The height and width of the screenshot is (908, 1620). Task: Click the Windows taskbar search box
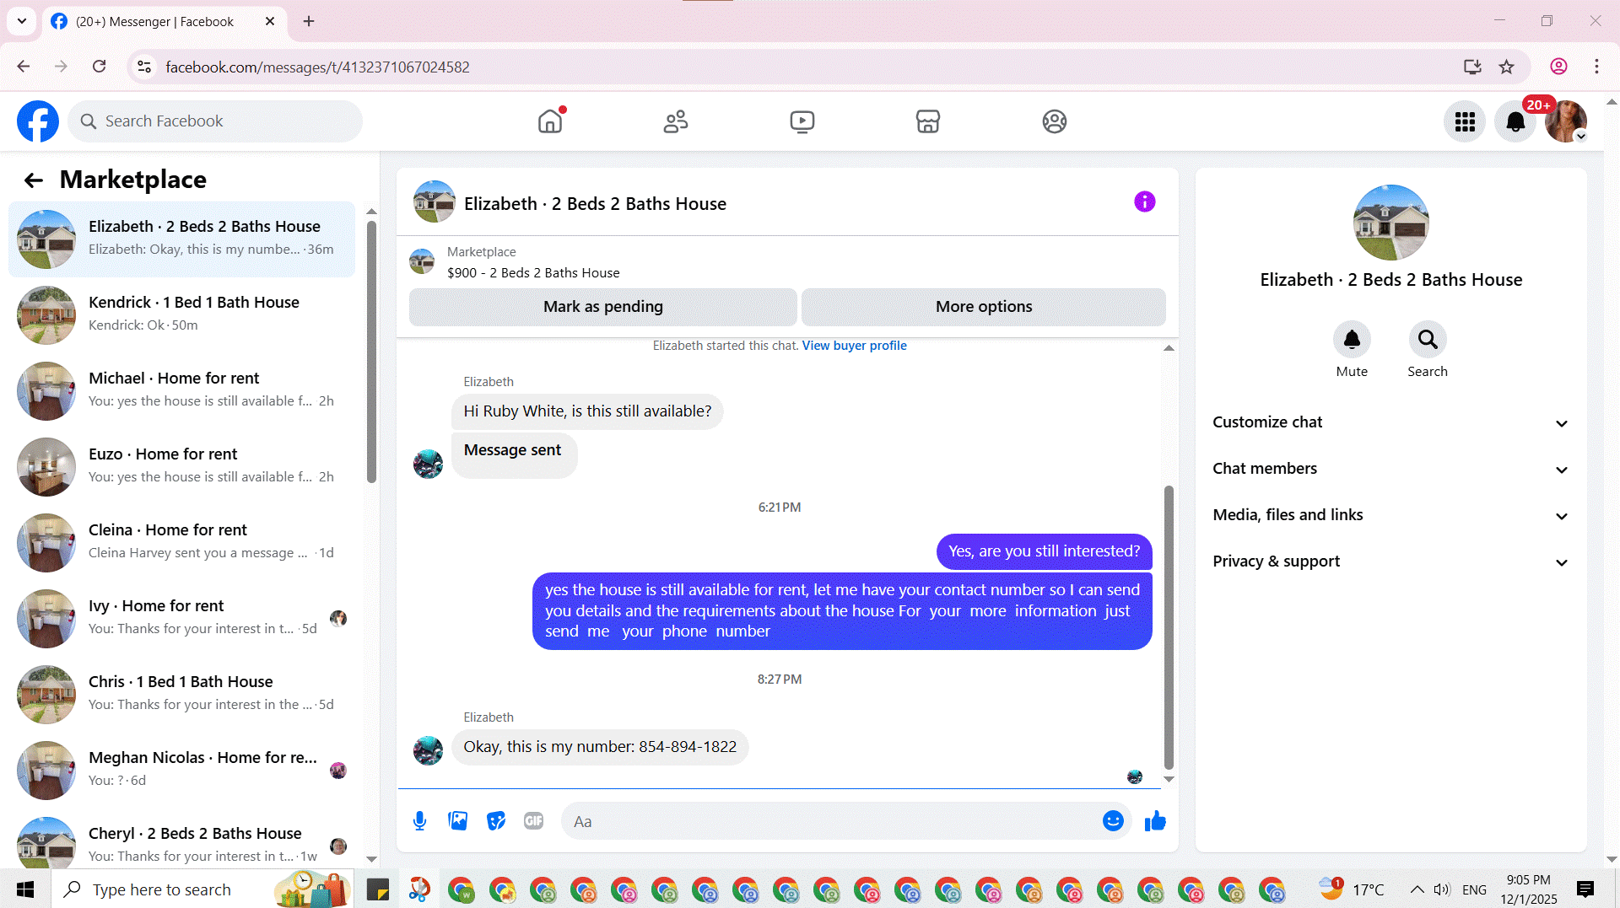(x=202, y=889)
